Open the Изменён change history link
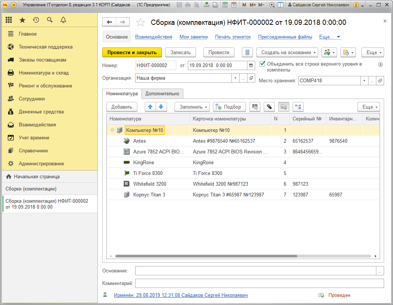 pyautogui.click(x=181, y=295)
